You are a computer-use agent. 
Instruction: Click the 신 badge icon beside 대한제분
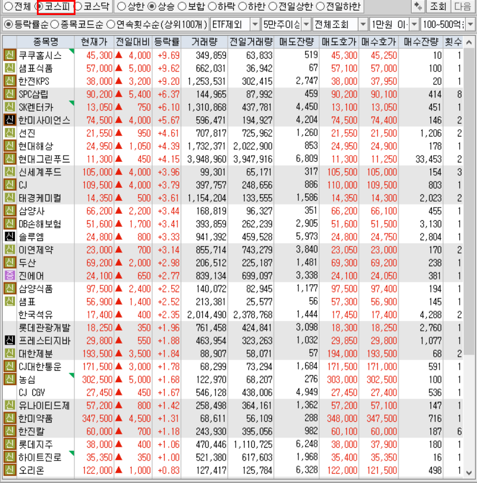[10, 353]
